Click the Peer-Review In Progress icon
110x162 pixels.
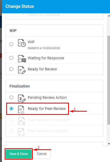(21, 121)
